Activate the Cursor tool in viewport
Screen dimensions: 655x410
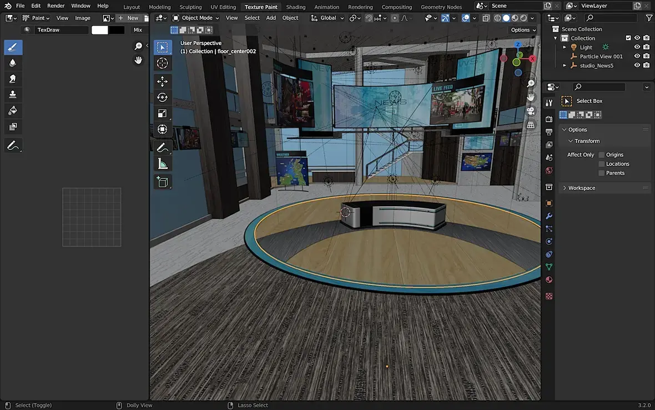coord(162,63)
